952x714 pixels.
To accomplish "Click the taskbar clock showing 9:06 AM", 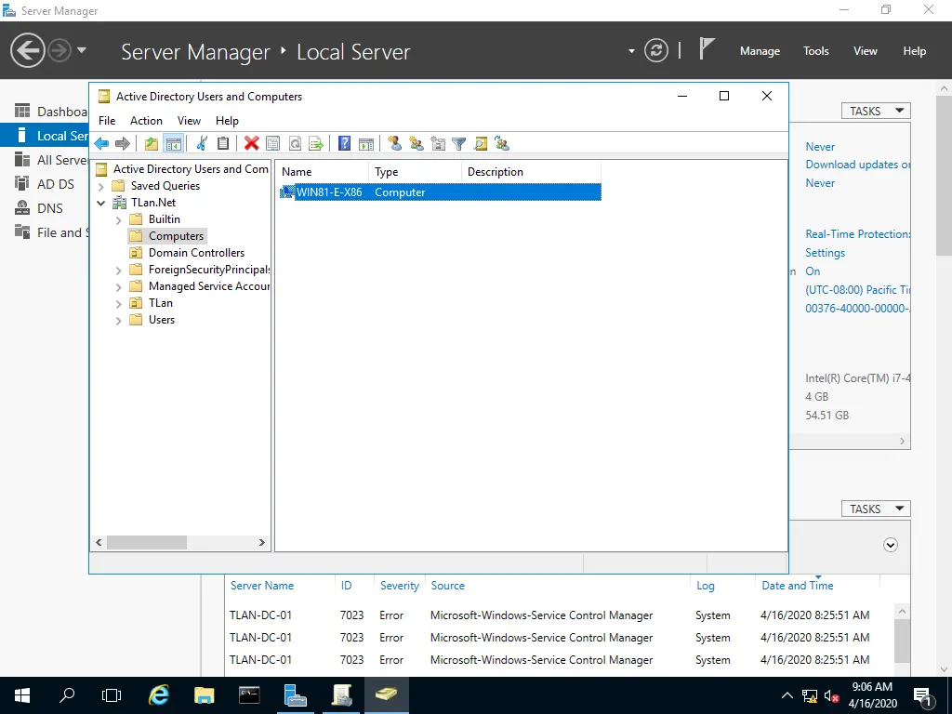I will pyautogui.click(x=872, y=695).
